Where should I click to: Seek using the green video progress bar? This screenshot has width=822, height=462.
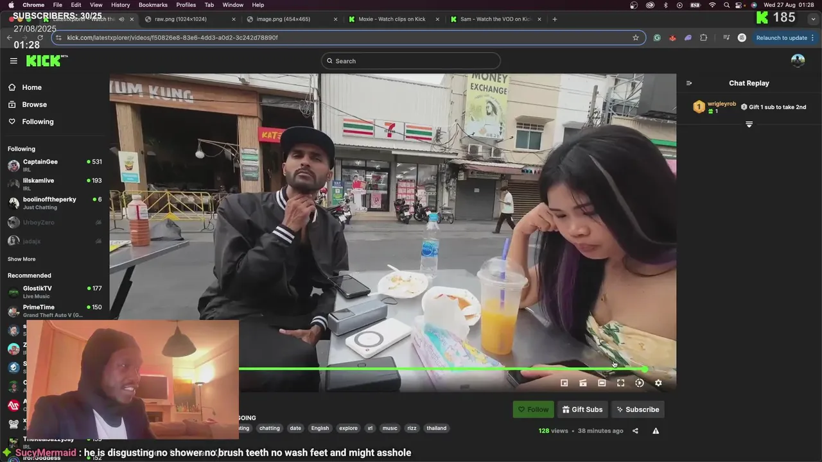pyautogui.click(x=443, y=369)
